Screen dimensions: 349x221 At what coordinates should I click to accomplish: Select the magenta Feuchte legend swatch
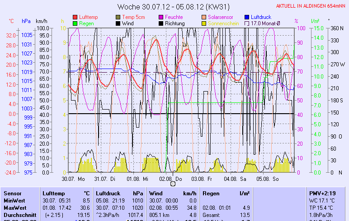coord(161,17)
